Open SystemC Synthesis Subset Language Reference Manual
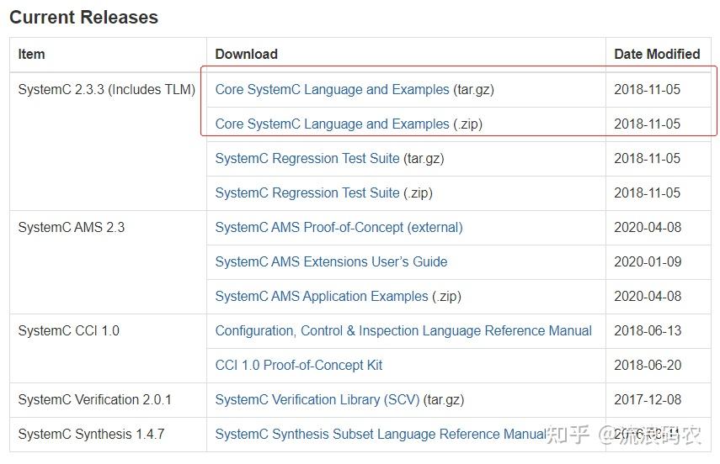Screen dimensions: 720x464 point(381,434)
